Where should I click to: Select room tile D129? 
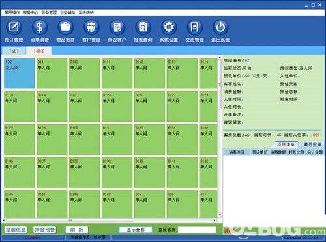coord(84,139)
